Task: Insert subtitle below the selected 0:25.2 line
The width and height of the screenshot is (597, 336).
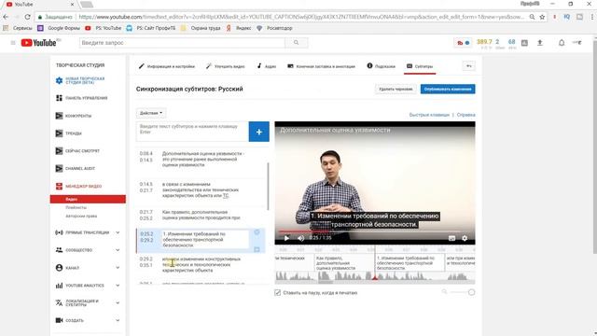Action: coord(257,249)
